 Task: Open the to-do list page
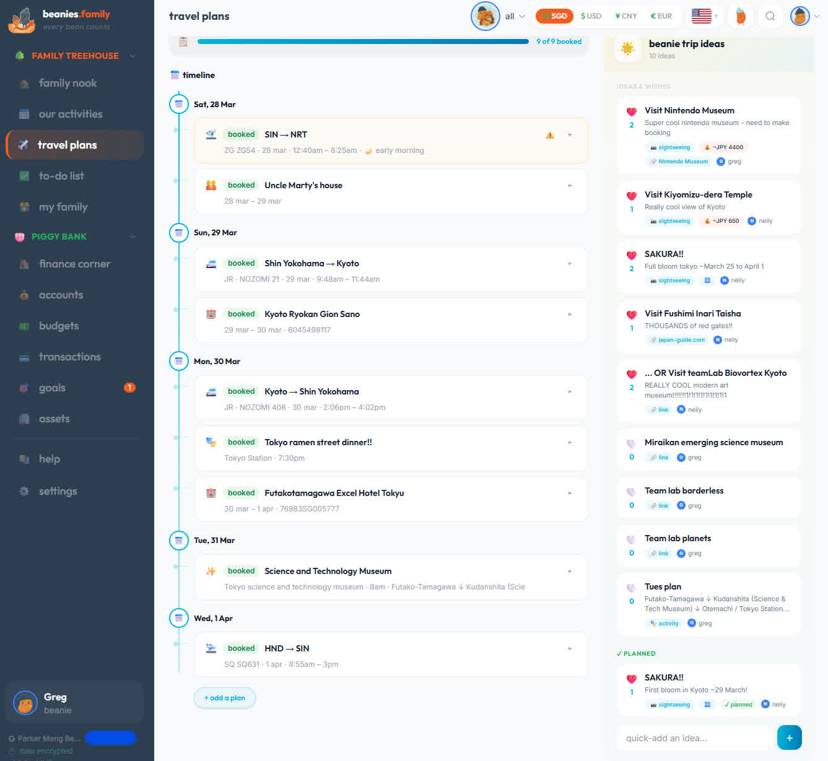click(x=61, y=176)
